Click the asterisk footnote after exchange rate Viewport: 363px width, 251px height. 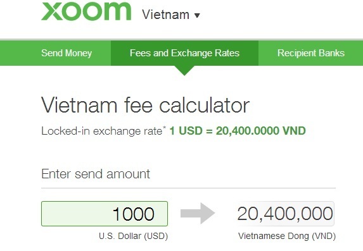pos(164,127)
